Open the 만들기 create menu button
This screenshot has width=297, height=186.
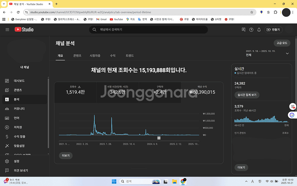pos(273,30)
